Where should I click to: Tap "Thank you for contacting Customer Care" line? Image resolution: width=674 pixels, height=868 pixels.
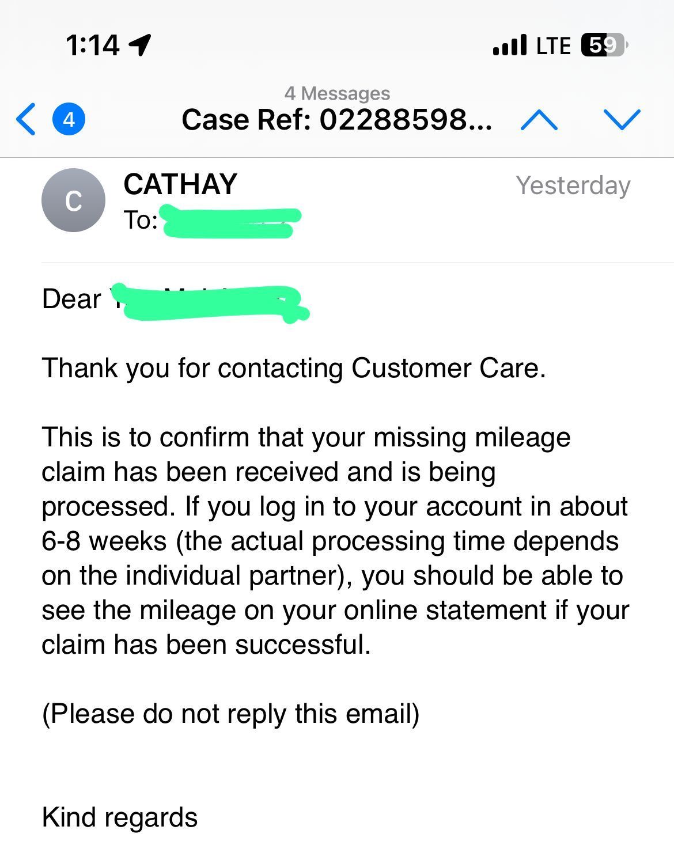tap(294, 368)
